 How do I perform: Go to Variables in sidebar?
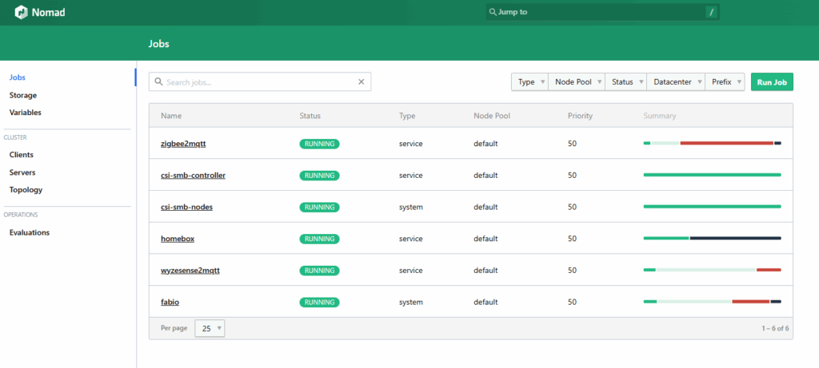(26, 113)
